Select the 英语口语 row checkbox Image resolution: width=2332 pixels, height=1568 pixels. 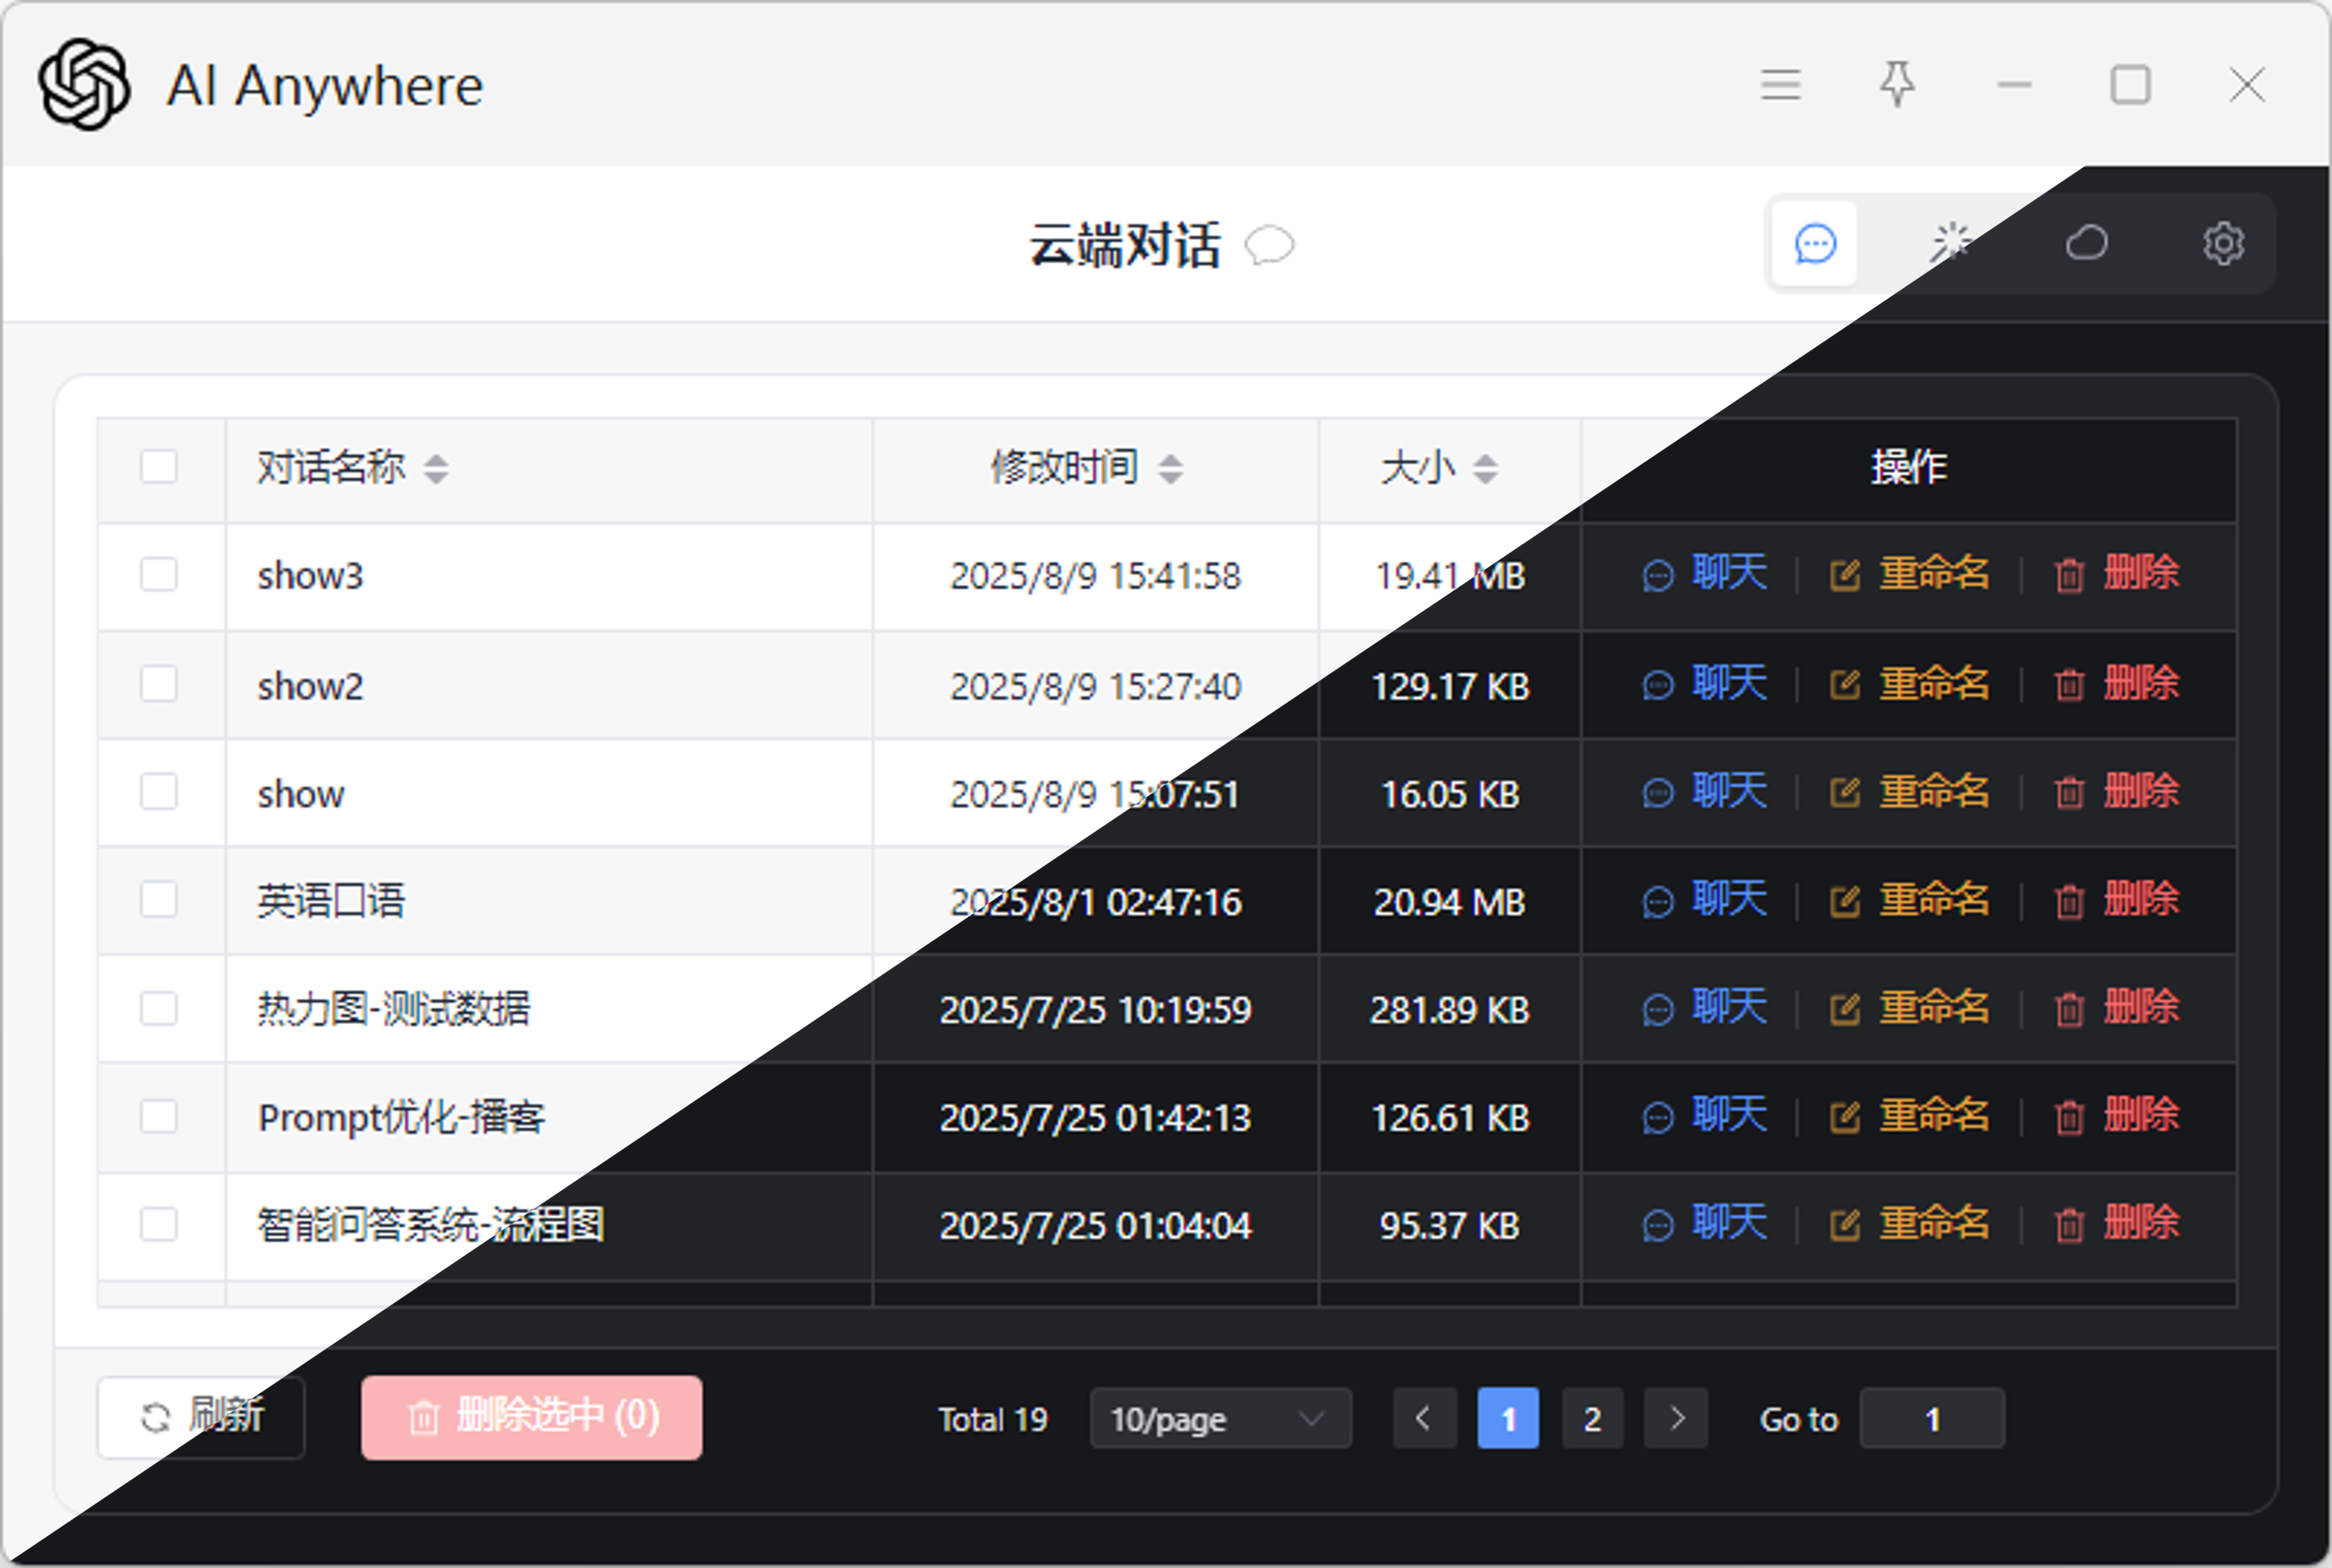159,900
